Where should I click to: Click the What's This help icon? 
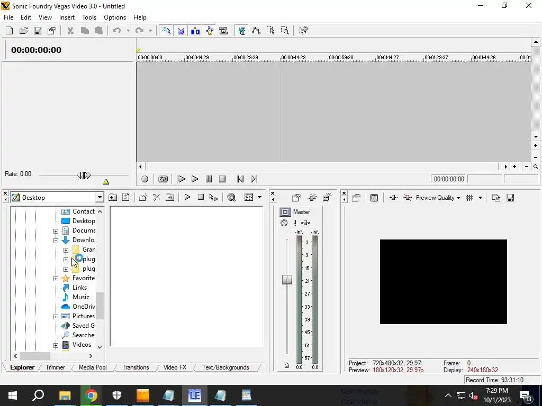[x=303, y=31]
